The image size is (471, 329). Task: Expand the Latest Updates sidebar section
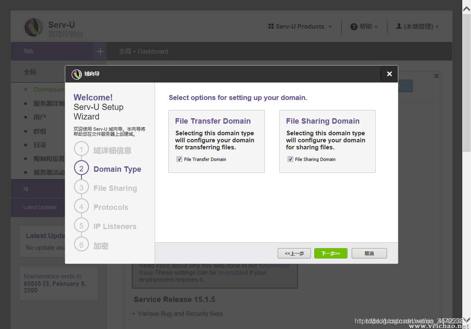38,207
